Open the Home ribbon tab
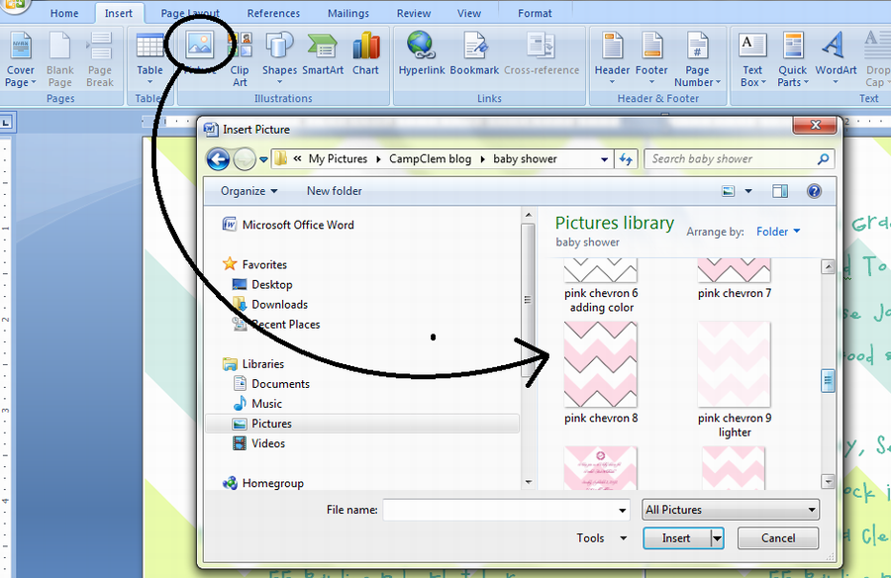The height and width of the screenshot is (578, 891). (x=64, y=13)
